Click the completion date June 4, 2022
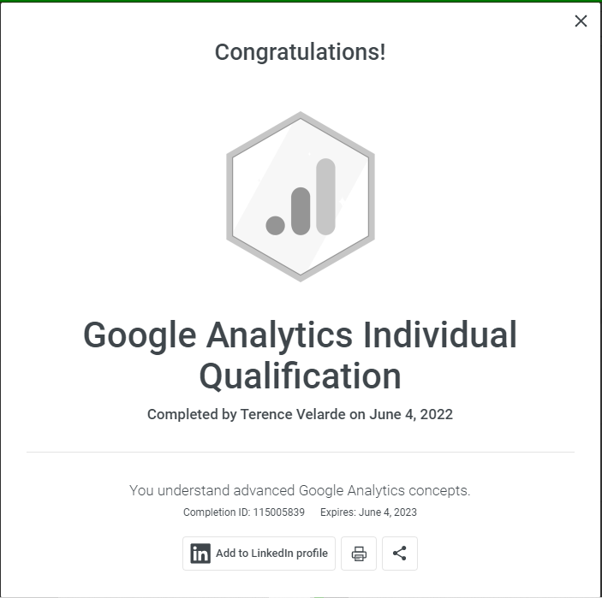Image resolution: width=602 pixels, height=598 pixels. pyautogui.click(x=411, y=414)
